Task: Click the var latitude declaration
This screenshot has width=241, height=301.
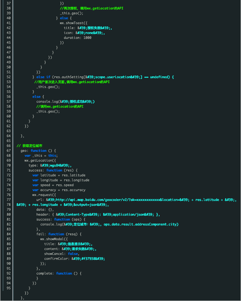Action: [x=59, y=175]
